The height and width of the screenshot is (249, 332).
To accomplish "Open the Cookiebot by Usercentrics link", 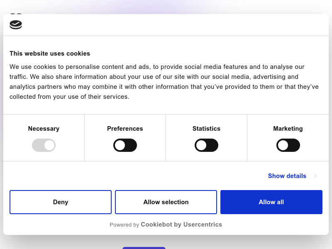I will (x=181, y=225).
